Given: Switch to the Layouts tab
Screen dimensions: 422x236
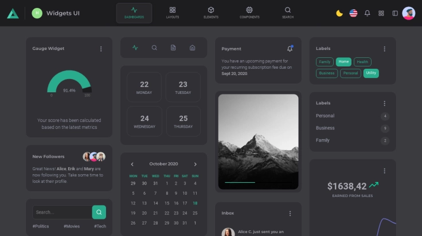Looking at the screenshot, I should [x=173, y=13].
